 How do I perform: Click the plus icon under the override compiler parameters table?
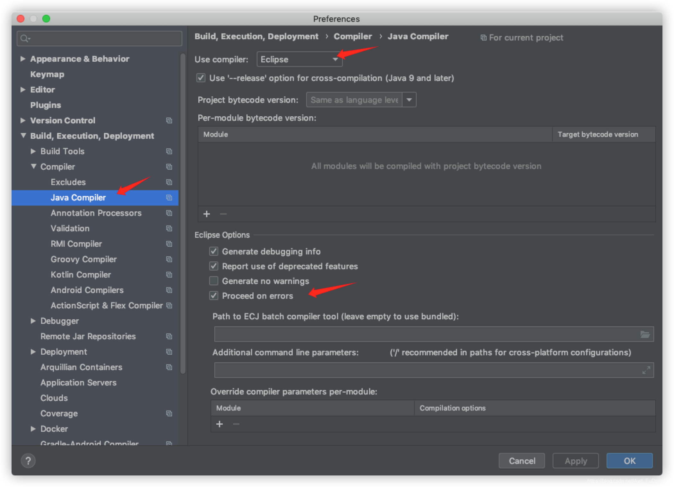click(x=220, y=424)
